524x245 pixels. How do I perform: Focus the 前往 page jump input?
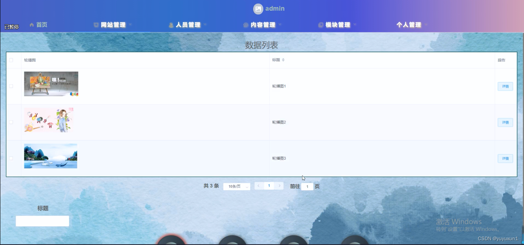[x=307, y=187]
